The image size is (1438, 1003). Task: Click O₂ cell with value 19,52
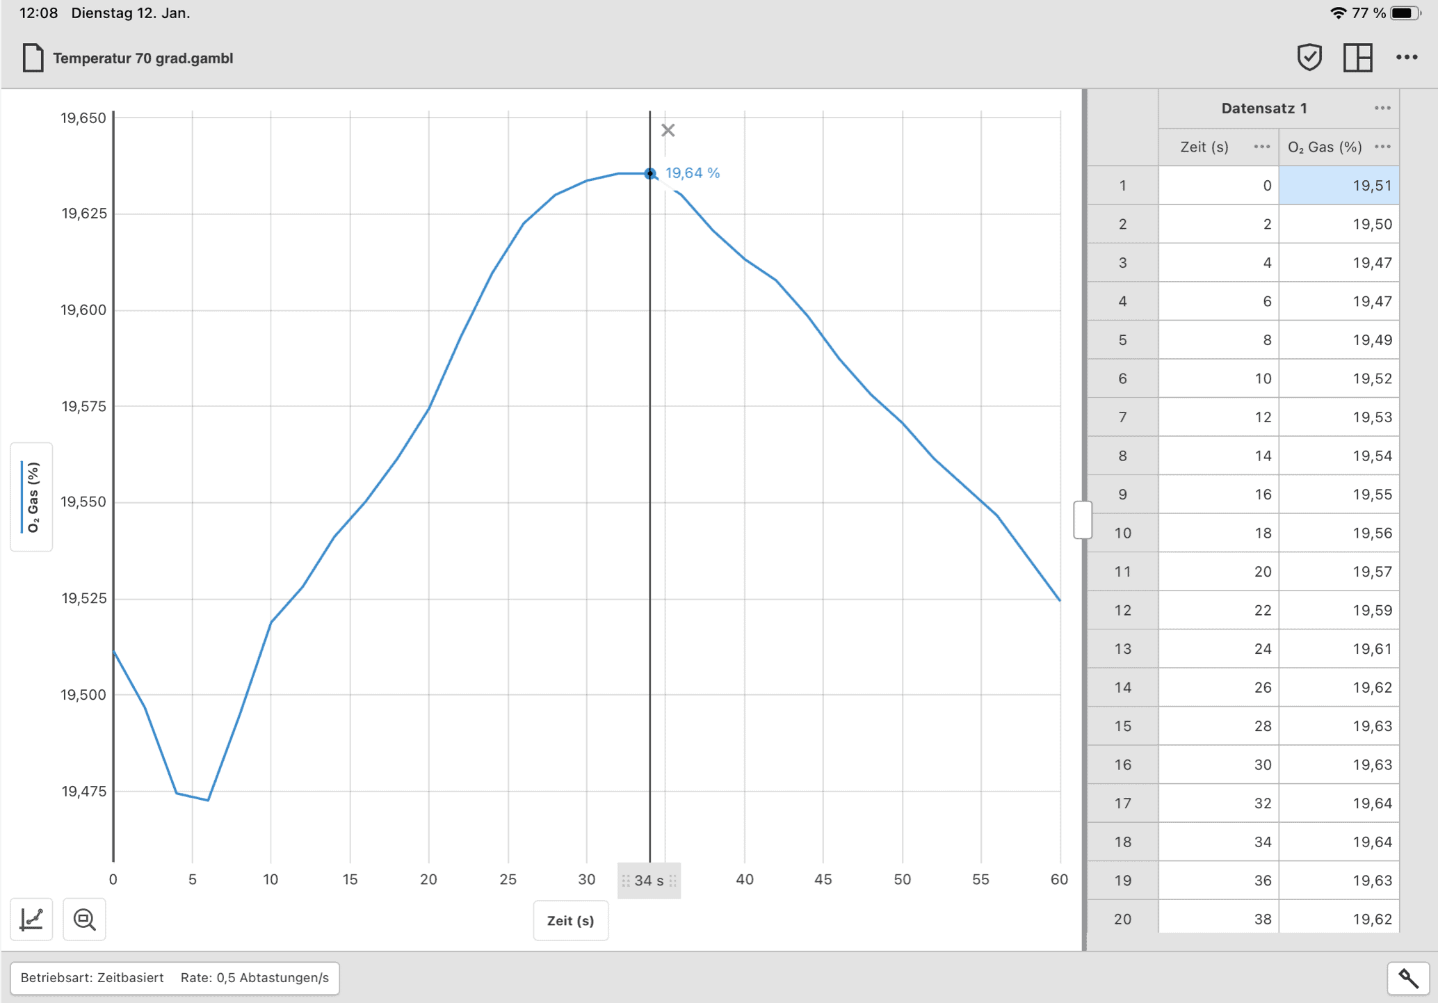tap(1339, 378)
